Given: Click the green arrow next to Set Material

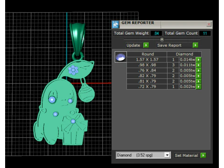Looking at the screenshot, I should 203,155.
